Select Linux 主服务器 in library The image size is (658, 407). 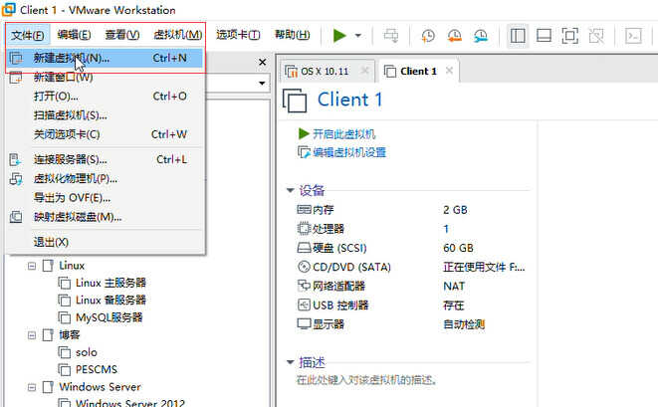110,284
